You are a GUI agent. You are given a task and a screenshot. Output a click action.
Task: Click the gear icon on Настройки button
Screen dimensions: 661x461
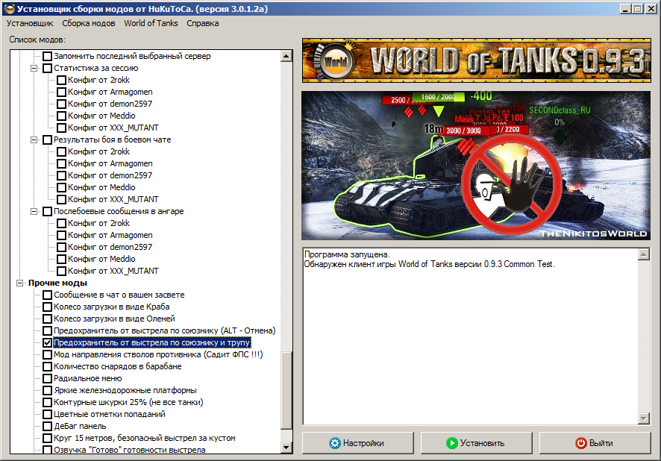[x=335, y=443]
